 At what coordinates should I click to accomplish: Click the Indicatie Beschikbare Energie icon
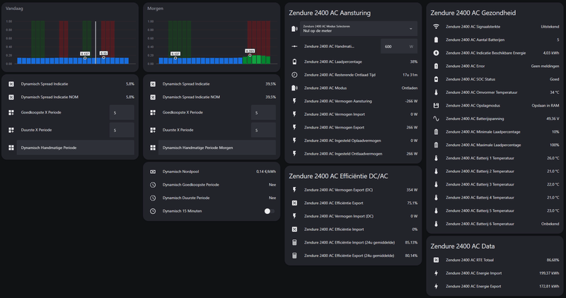[436, 53]
